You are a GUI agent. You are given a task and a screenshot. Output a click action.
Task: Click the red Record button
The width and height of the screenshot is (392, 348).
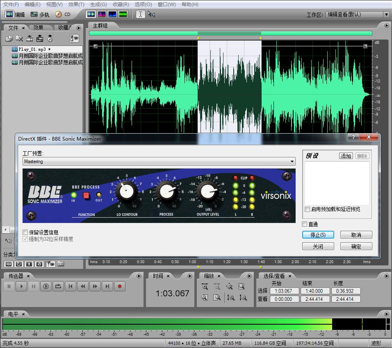click(x=119, y=286)
